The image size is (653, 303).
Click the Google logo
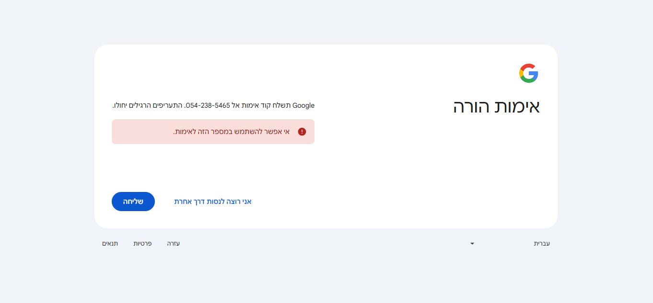click(528, 73)
